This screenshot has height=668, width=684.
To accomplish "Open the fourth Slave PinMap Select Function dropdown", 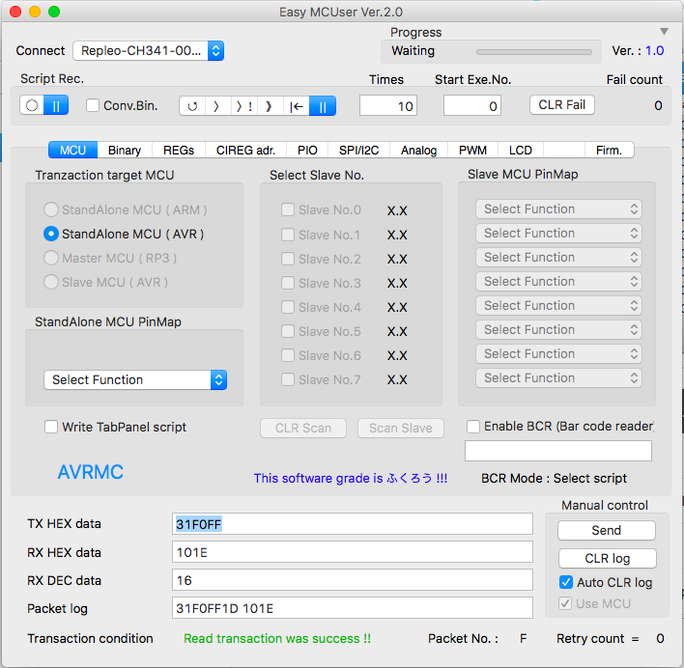I will 558,282.
